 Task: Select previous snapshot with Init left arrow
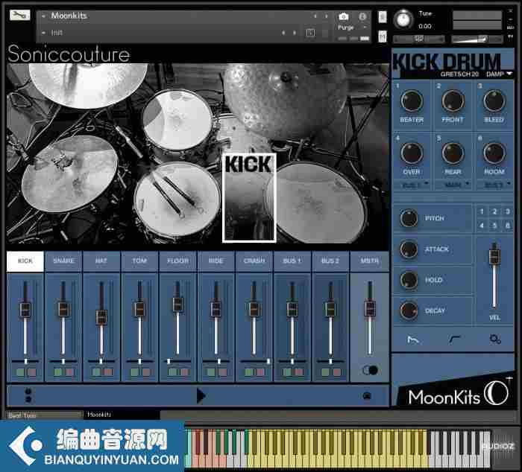[x=283, y=33]
